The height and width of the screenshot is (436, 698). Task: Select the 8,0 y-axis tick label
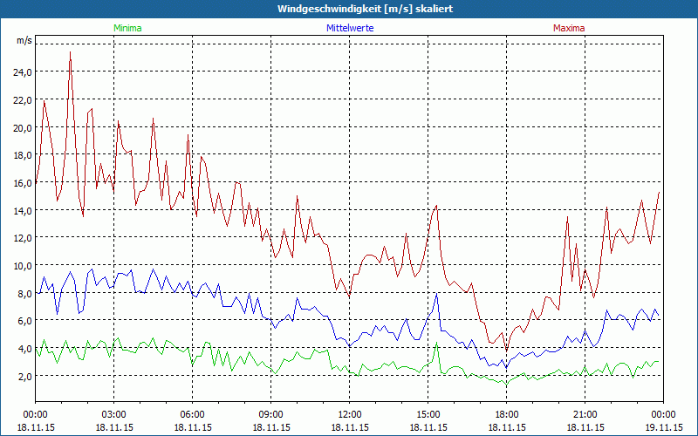click(x=24, y=293)
